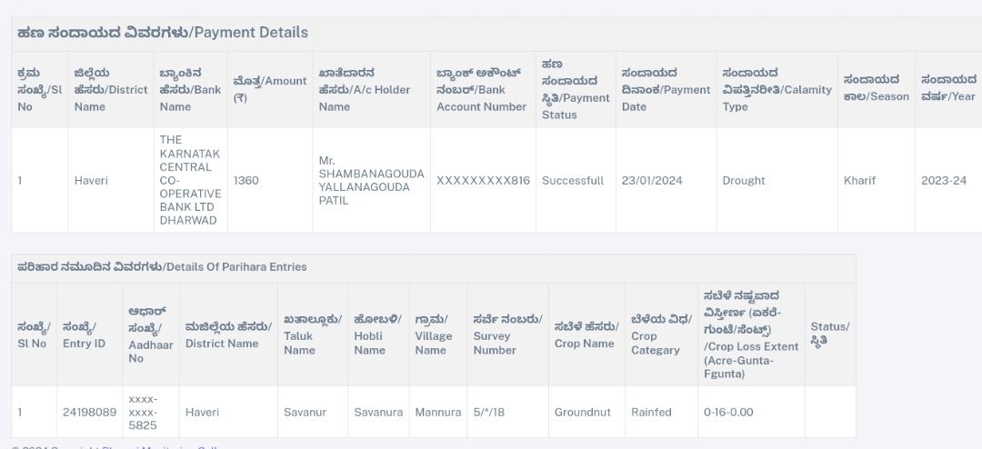Select the Amount column header
The height and width of the screenshot is (449, 982).
270,89
